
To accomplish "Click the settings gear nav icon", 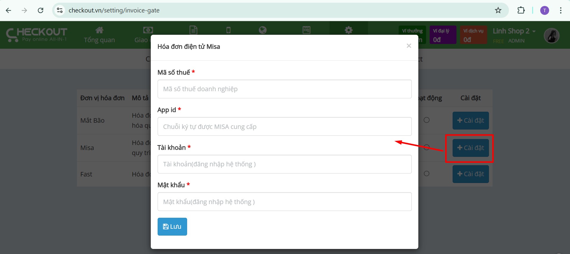I will coord(349,30).
